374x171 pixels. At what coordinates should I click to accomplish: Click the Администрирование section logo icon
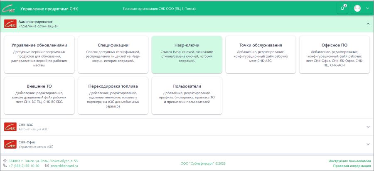(x=10, y=24)
